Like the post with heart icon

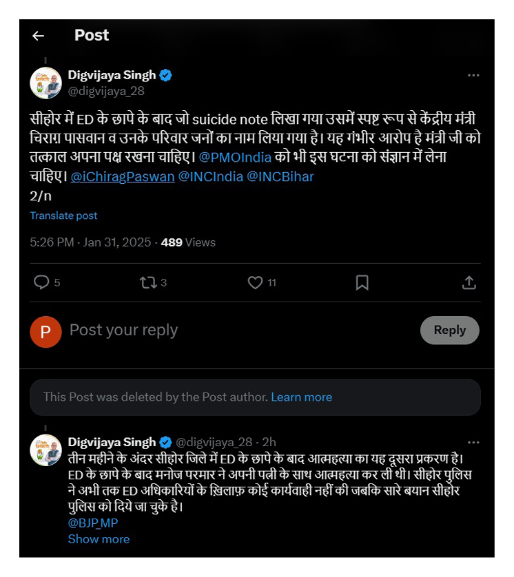[x=255, y=282]
